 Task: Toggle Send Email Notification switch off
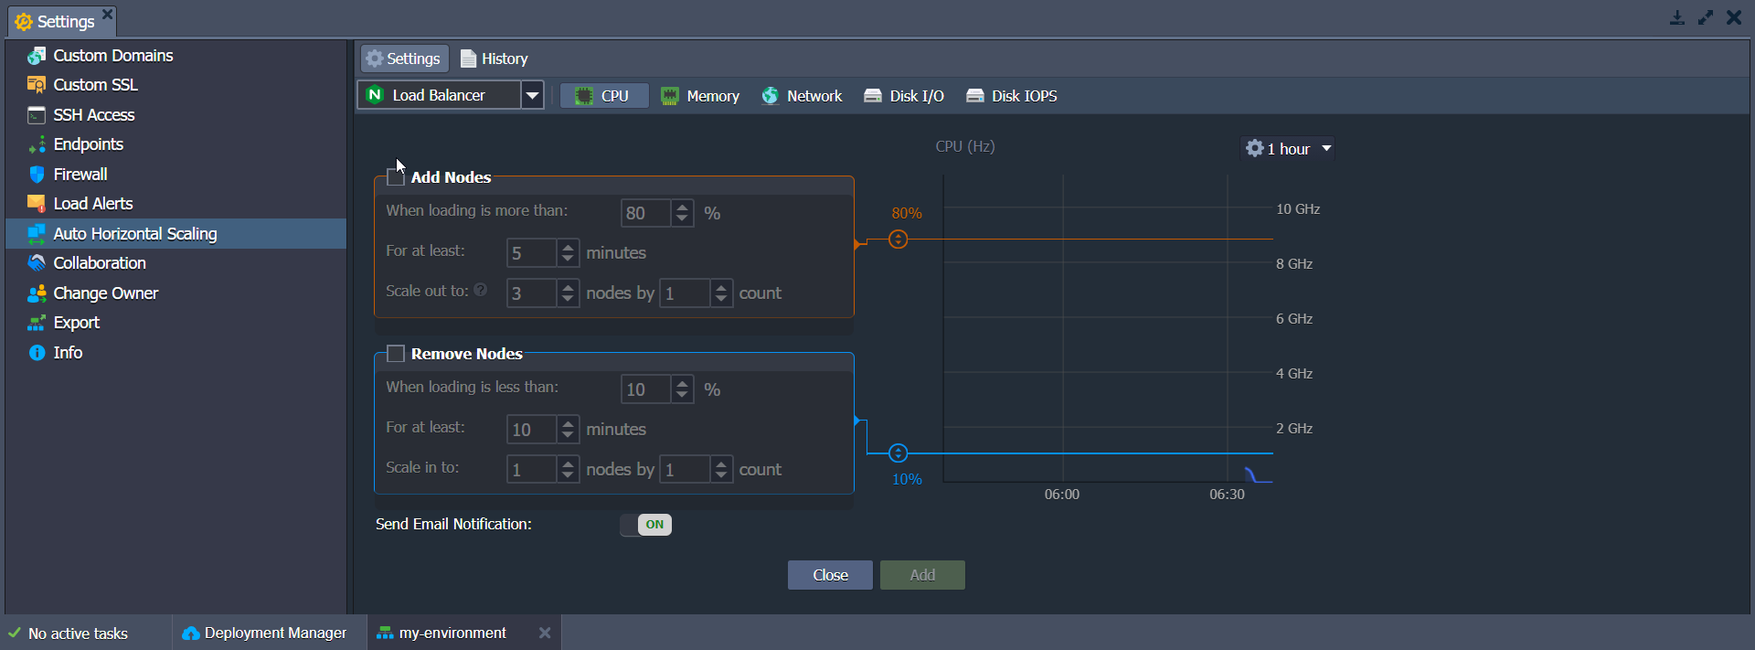[x=646, y=525]
